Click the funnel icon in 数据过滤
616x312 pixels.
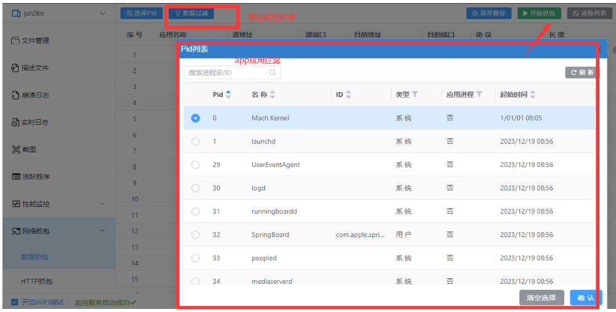pos(178,14)
